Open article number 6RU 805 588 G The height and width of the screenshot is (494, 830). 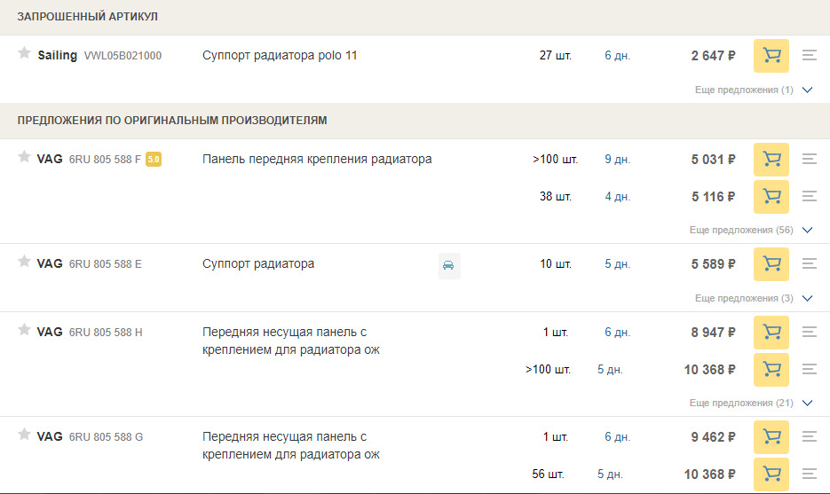[x=106, y=437]
